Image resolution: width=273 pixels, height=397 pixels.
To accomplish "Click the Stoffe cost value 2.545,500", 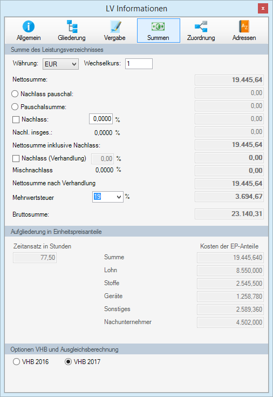I will tap(230, 284).
